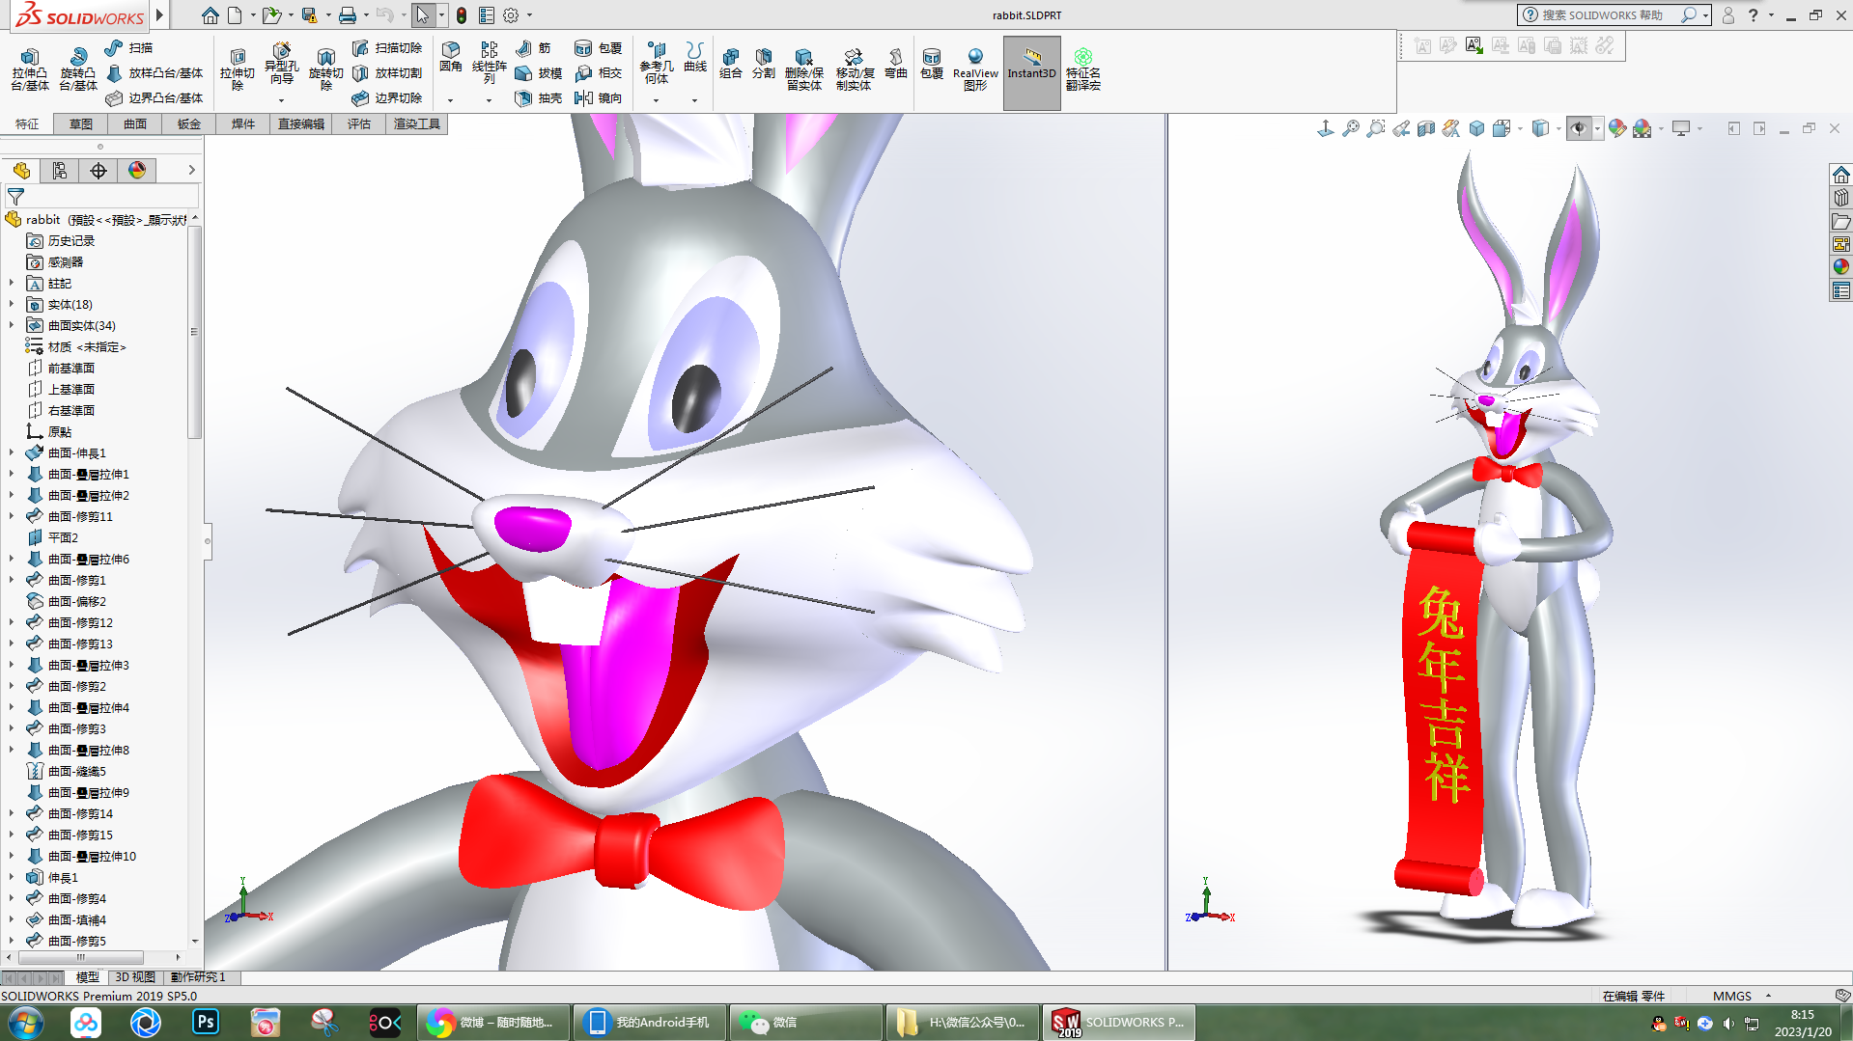1853x1041 pixels.
Task: Switch to the 曲面 surface tab
Action: click(x=135, y=123)
